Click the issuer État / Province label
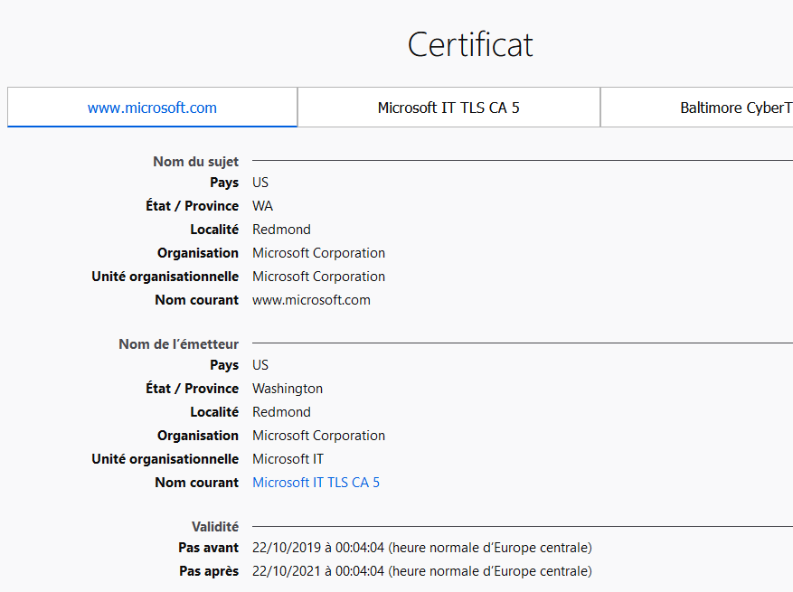Image resolution: width=793 pixels, height=592 pixels. [193, 389]
